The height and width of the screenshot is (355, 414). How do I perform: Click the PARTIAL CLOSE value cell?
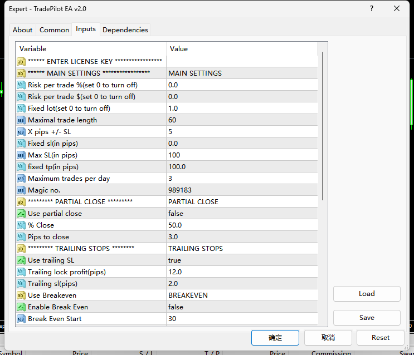[242, 202]
